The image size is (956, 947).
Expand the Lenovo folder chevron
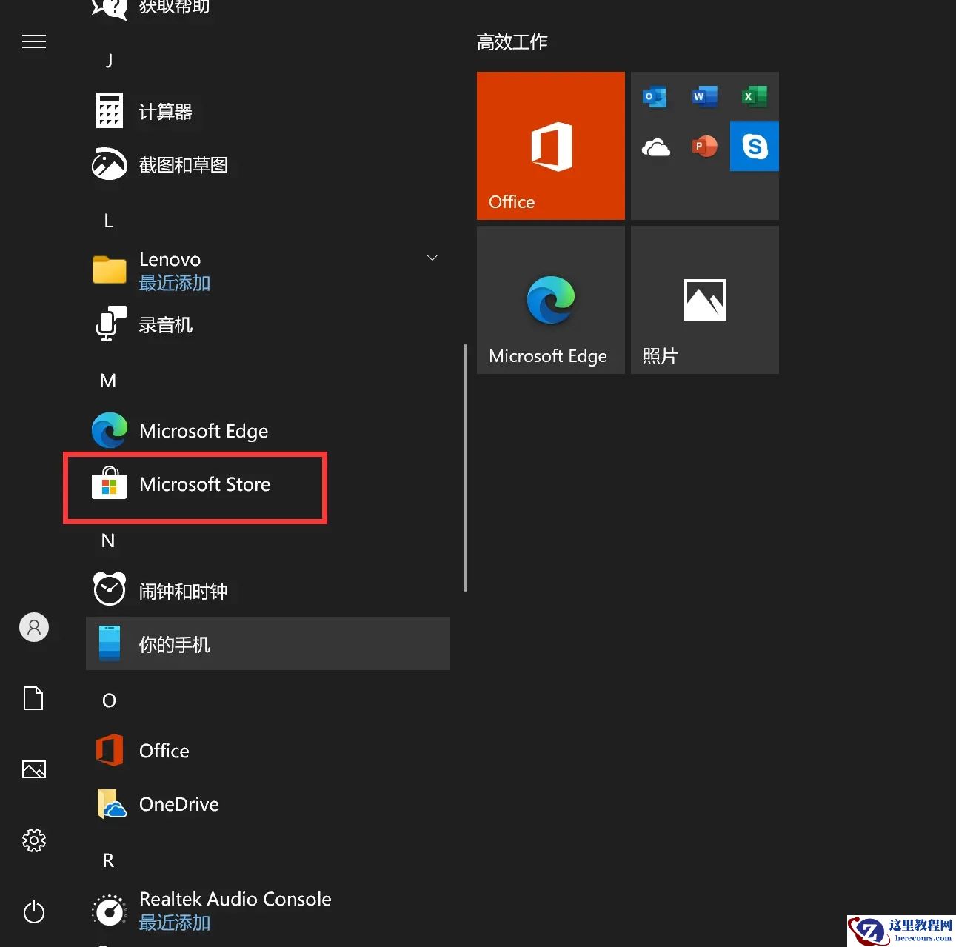click(x=432, y=258)
